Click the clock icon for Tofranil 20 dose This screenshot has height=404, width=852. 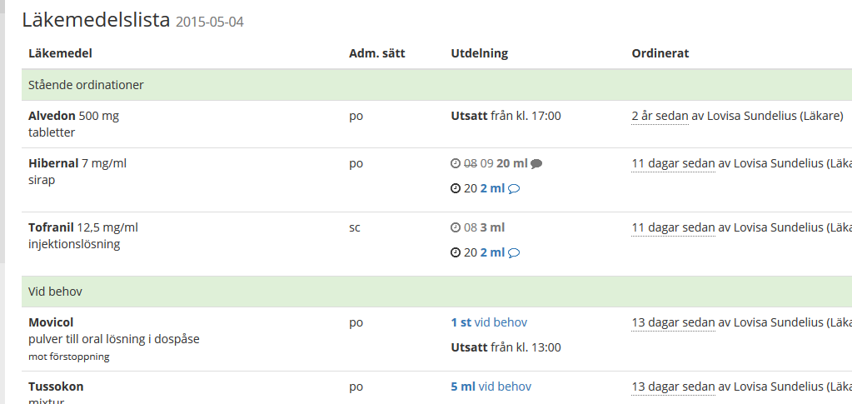click(456, 253)
